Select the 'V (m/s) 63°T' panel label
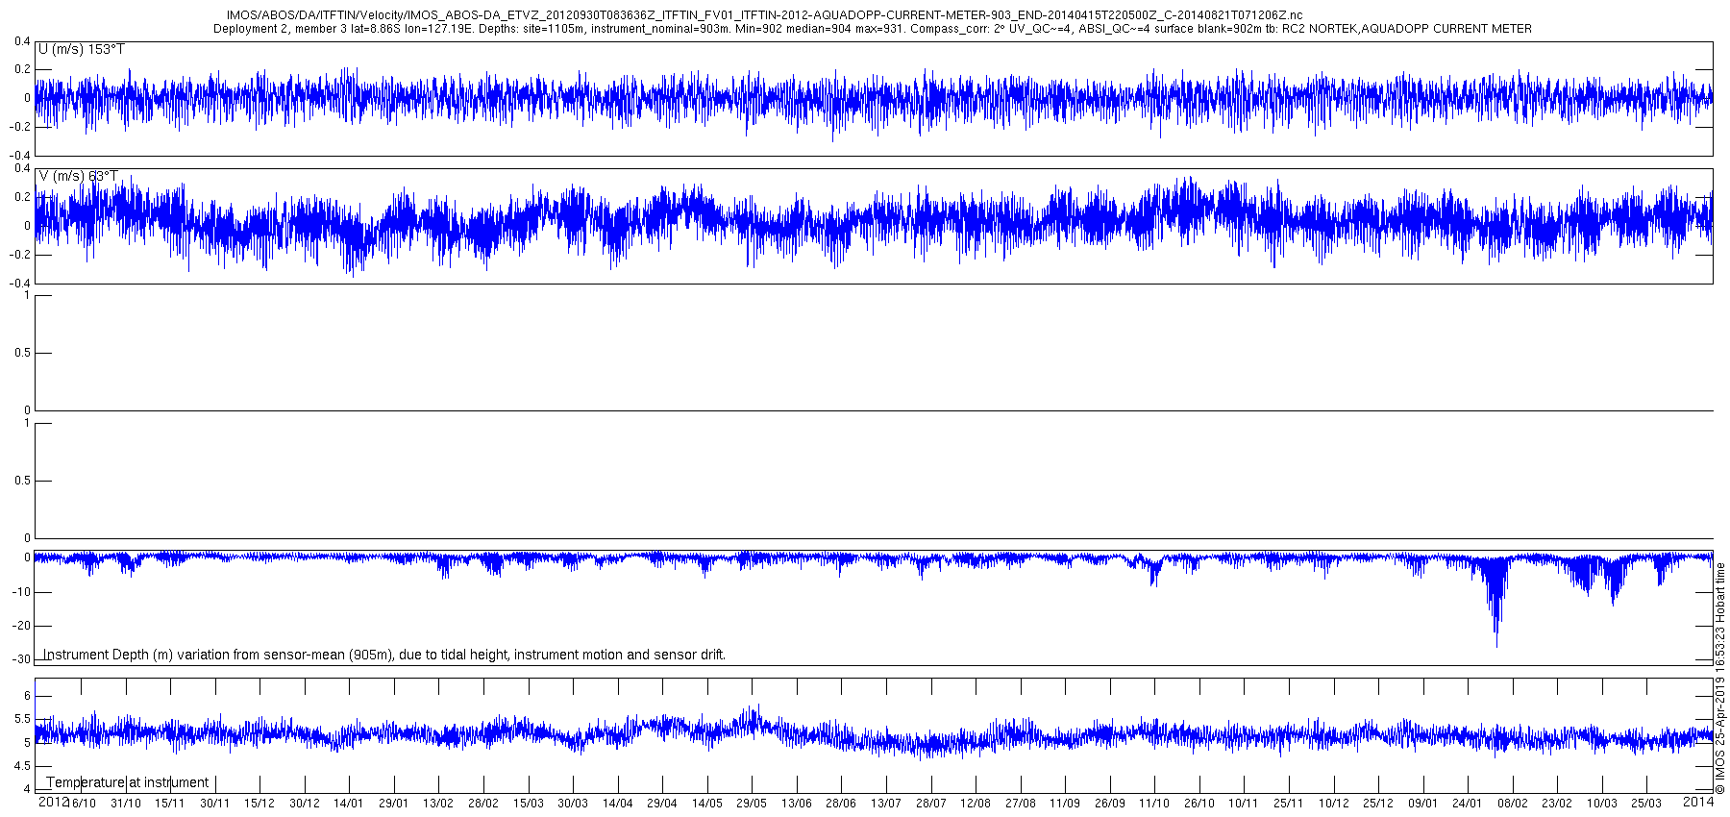The width and height of the screenshot is (1730, 817). click(x=79, y=176)
